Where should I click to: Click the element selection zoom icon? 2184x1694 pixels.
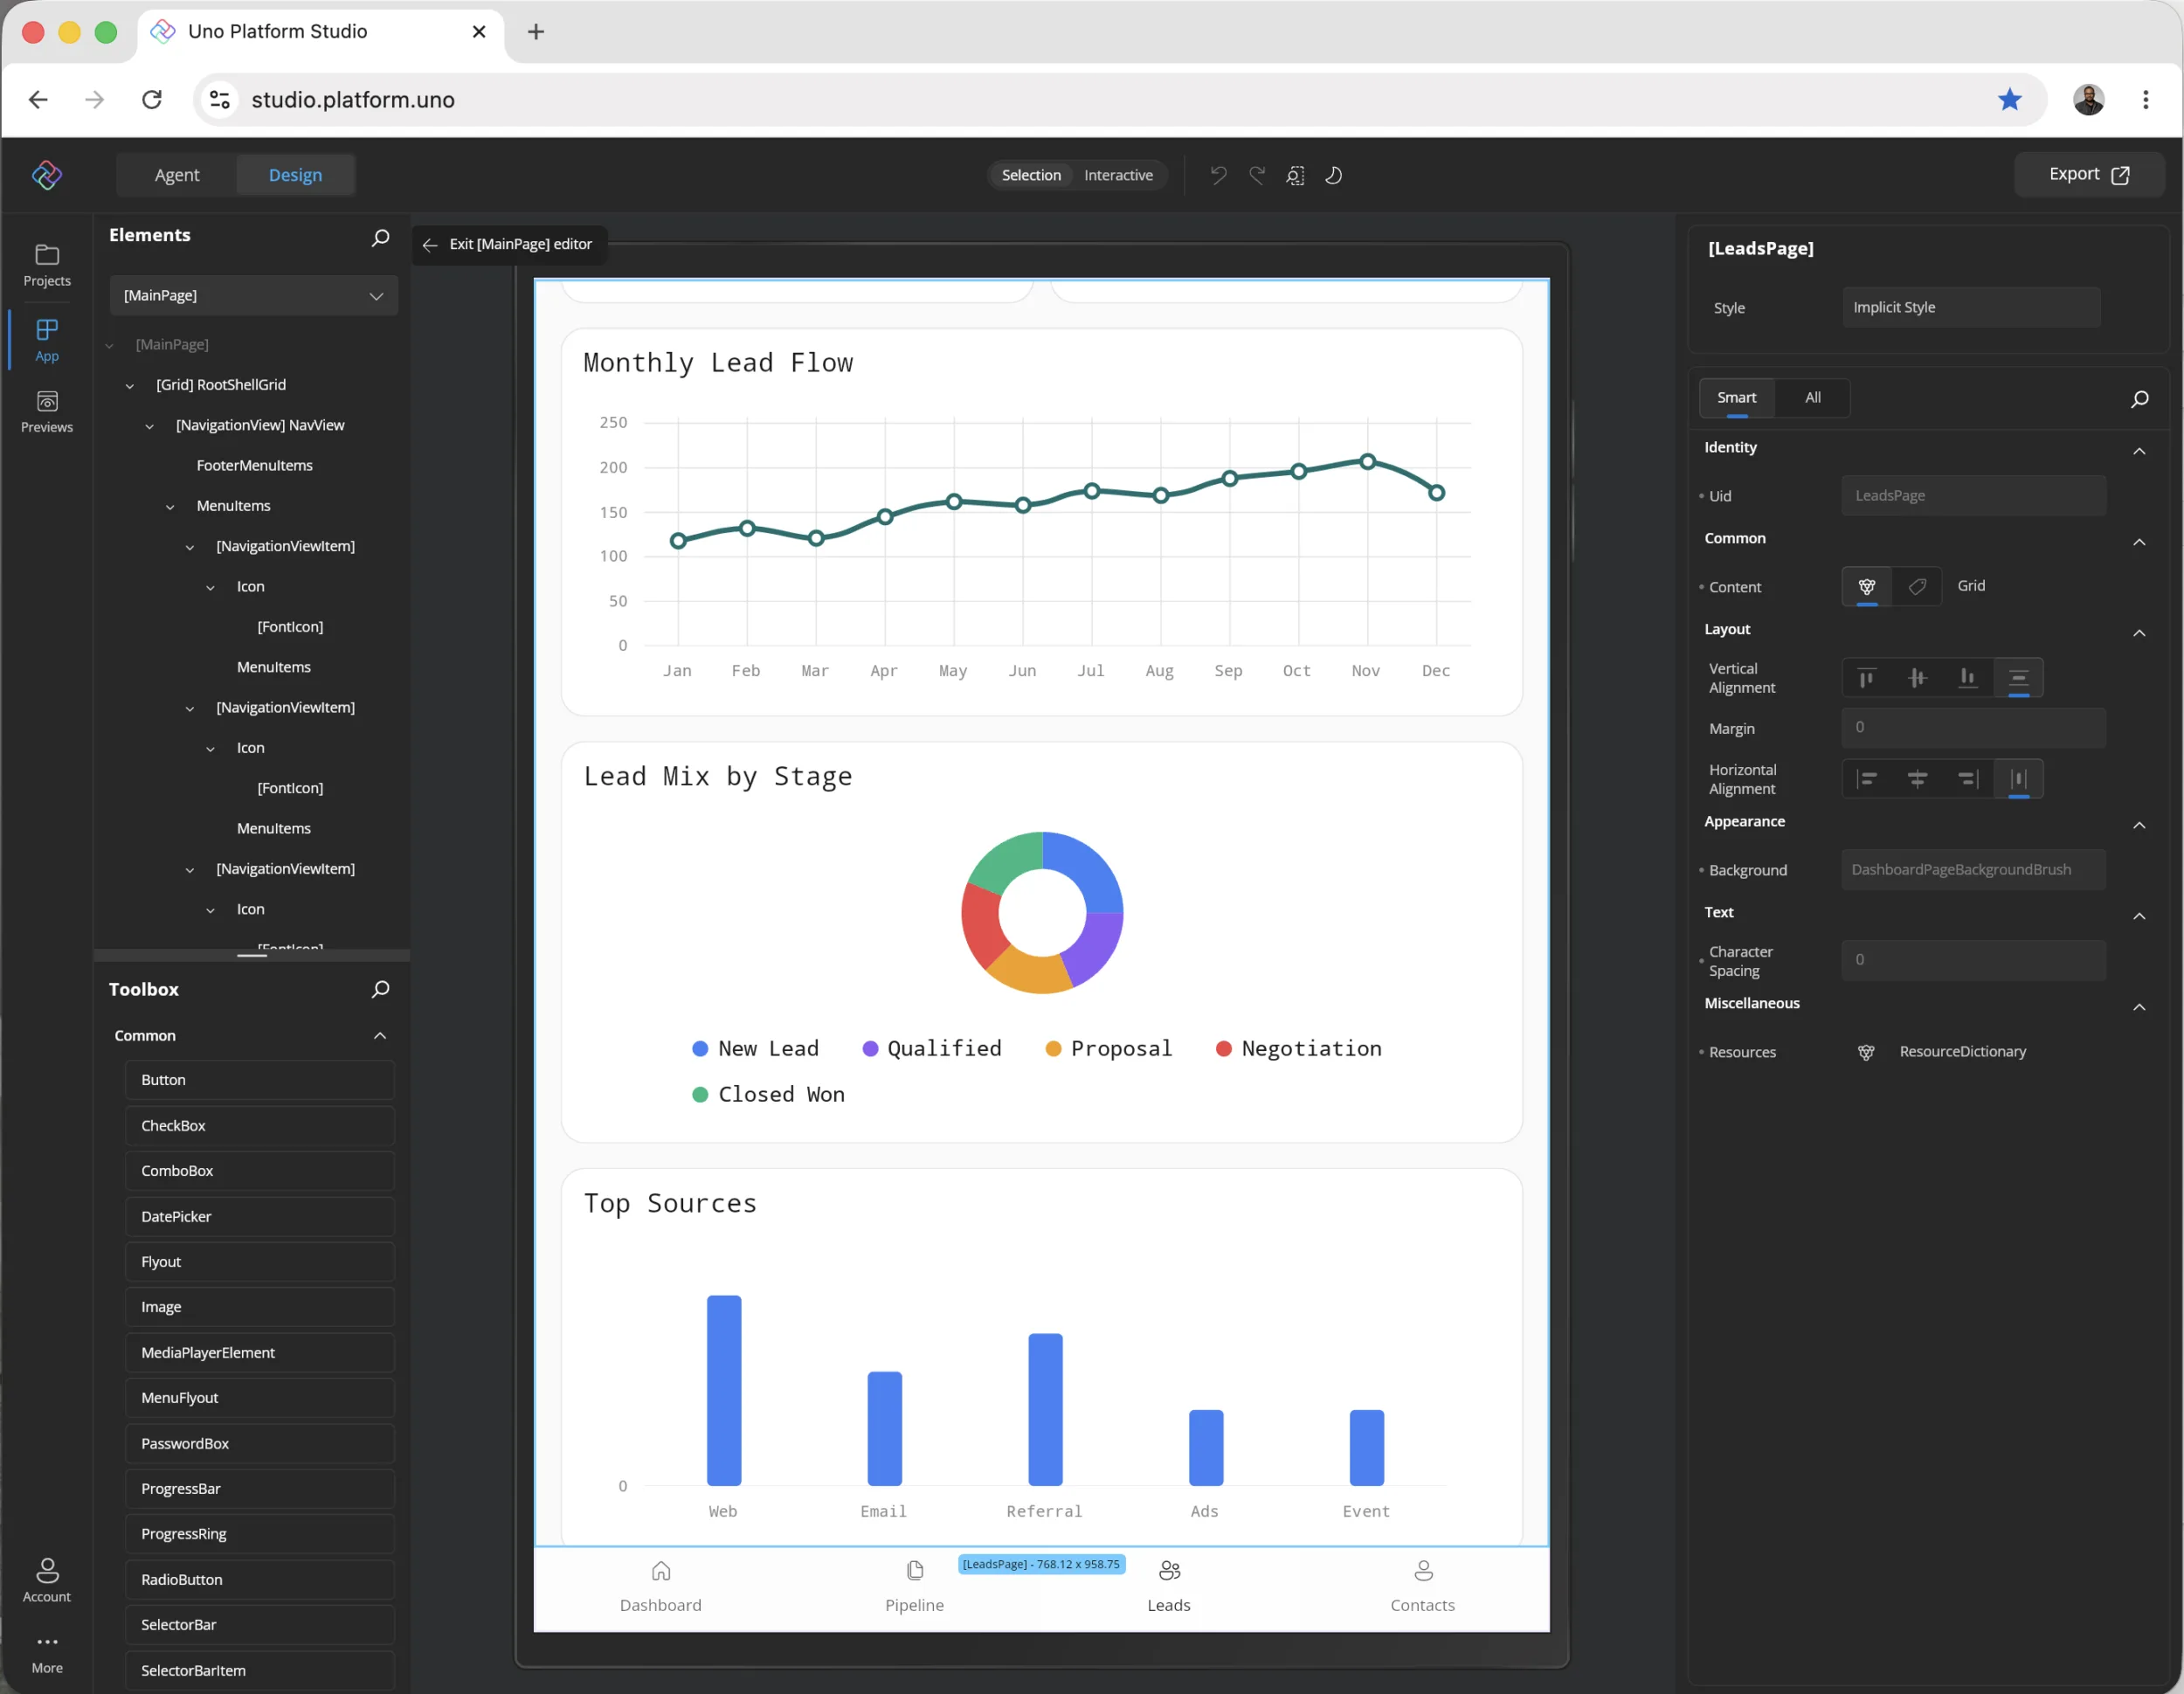(x=1295, y=175)
